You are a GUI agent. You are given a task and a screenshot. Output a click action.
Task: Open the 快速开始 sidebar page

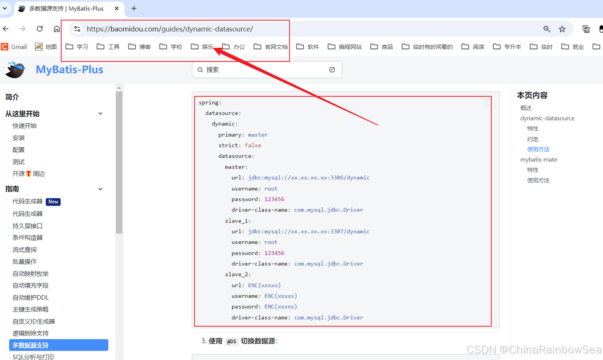click(x=25, y=125)
